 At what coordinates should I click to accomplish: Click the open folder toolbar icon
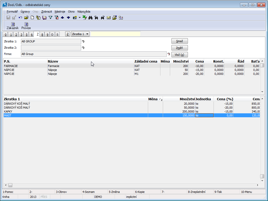coord(26,18)
